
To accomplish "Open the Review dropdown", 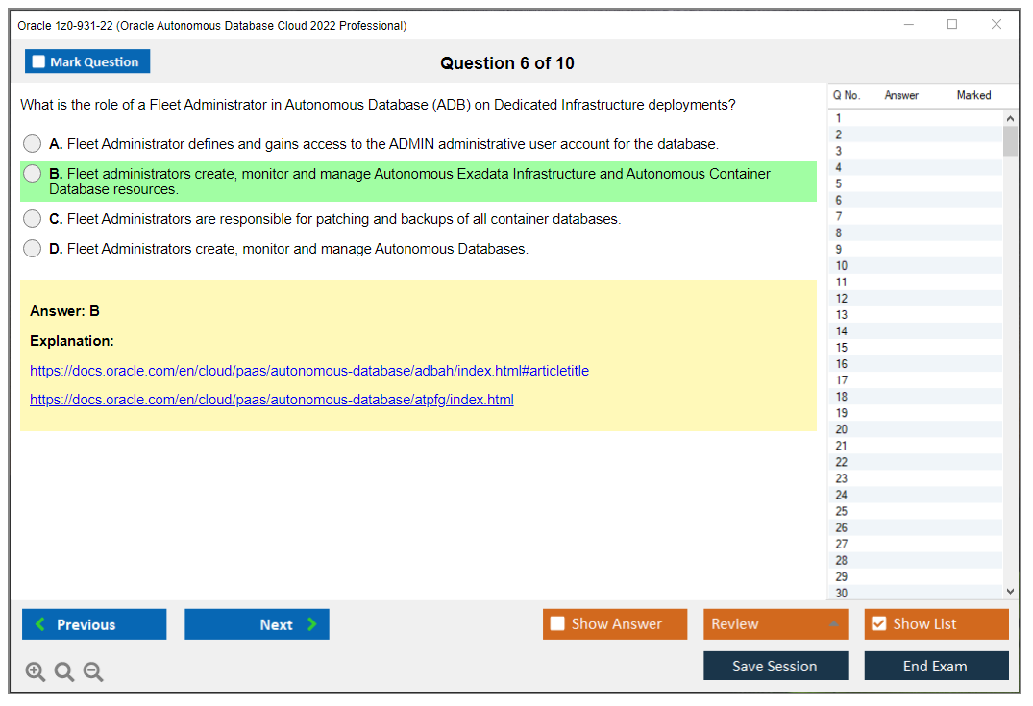I will click(x=775, y=623).
